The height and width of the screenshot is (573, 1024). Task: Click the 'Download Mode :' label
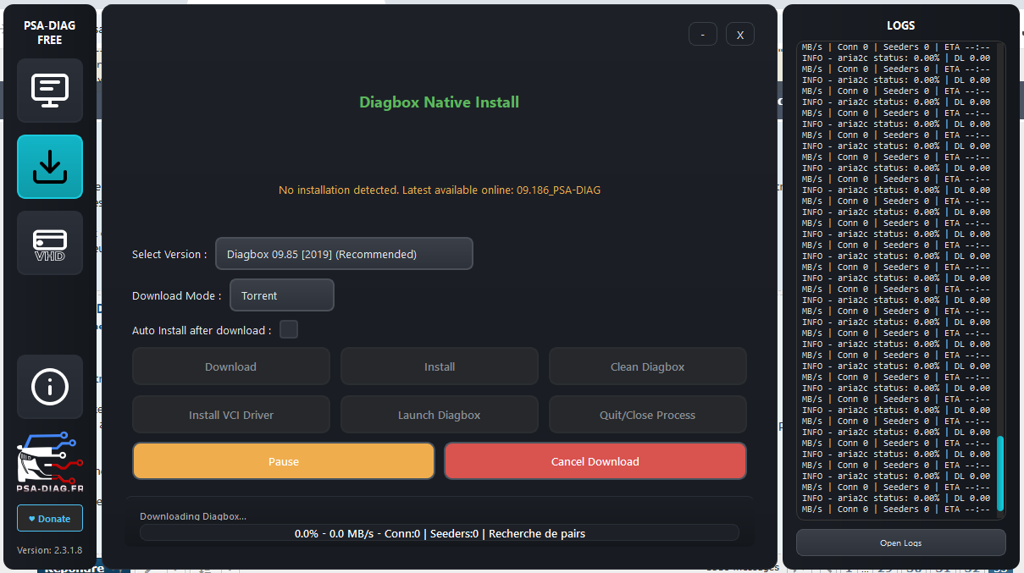(177, 295)
